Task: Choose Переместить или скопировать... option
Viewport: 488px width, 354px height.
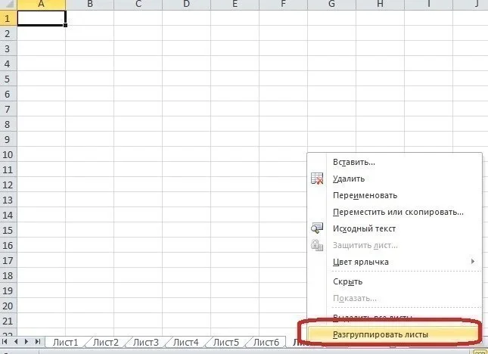Action: pos(398,212)
